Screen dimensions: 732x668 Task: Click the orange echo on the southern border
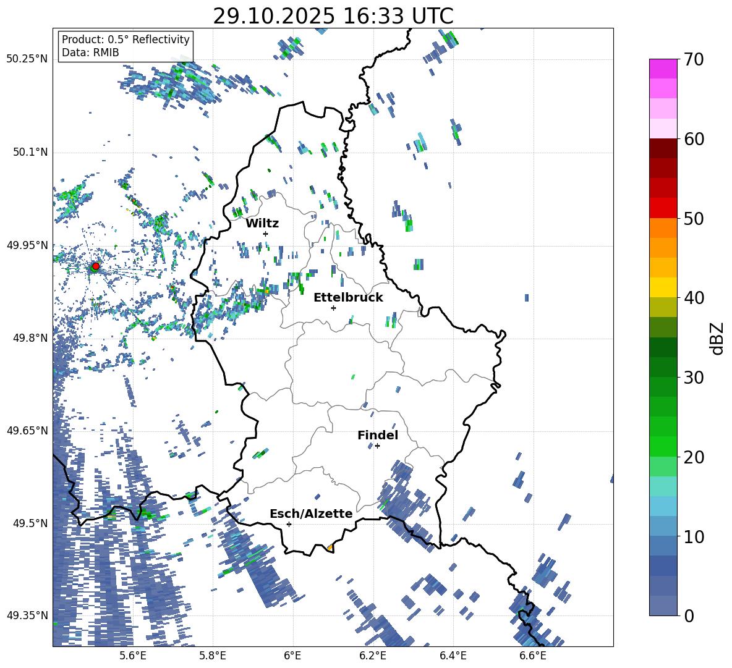point(330,548)
